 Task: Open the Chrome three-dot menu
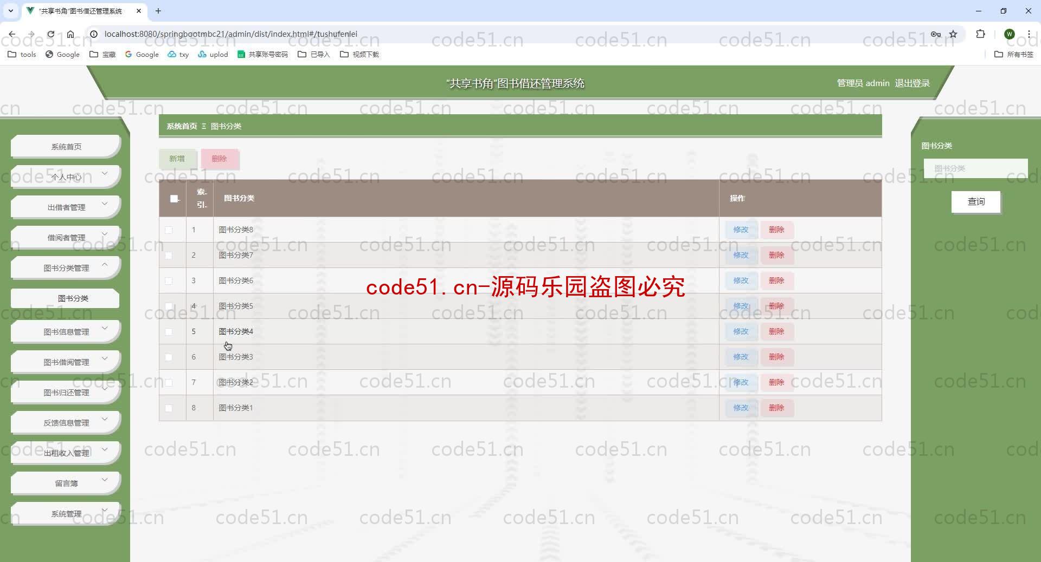pos(1029,34)
